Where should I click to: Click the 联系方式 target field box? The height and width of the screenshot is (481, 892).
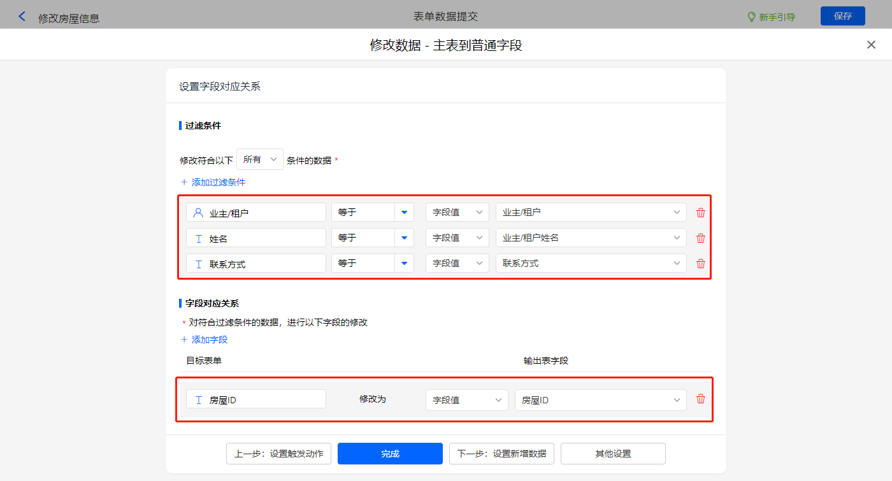pyautogui.click(x=256, y=264)
